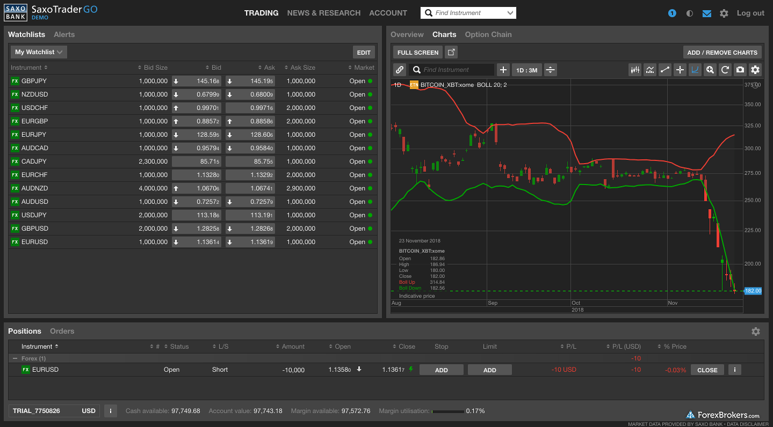Collapse the Forex (1) positions group
The height and width of the screenshot is (427, 773).
click(x=15, y=358)
